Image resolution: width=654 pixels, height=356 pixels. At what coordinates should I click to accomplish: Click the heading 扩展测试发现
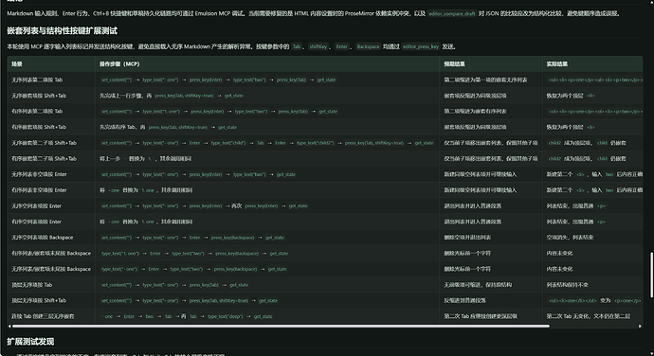coord(30,342)
